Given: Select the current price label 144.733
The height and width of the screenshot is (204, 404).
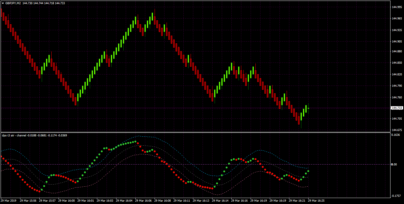Looking at the screenshot, I should click(x=397, y=108).
